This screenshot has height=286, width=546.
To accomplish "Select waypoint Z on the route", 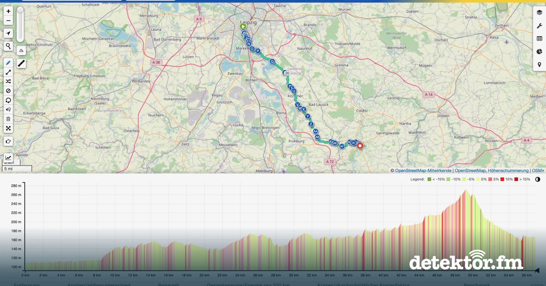I will point(311,124).
